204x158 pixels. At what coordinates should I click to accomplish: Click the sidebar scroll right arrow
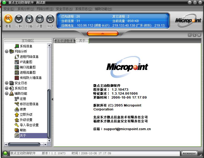click(45, 144)
